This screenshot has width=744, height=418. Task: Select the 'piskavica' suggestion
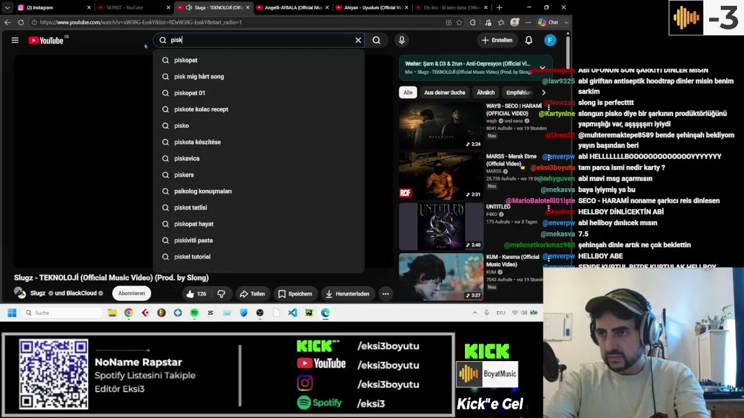pos(259,158)
